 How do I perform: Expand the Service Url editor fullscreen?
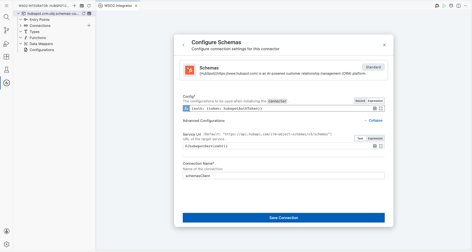click(381, 146)
